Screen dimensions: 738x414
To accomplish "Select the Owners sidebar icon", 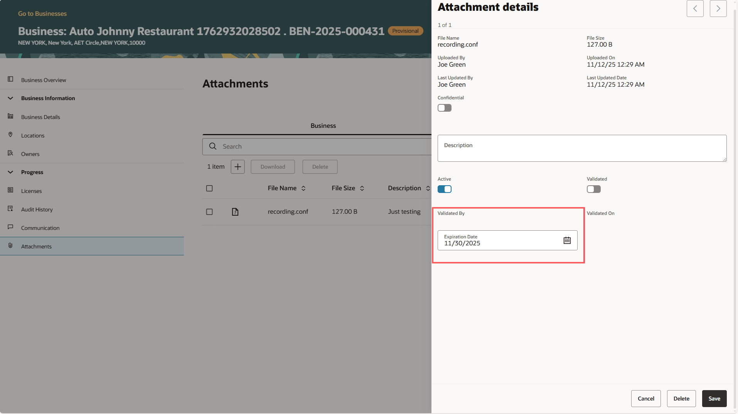I will (x=10, y=153).
